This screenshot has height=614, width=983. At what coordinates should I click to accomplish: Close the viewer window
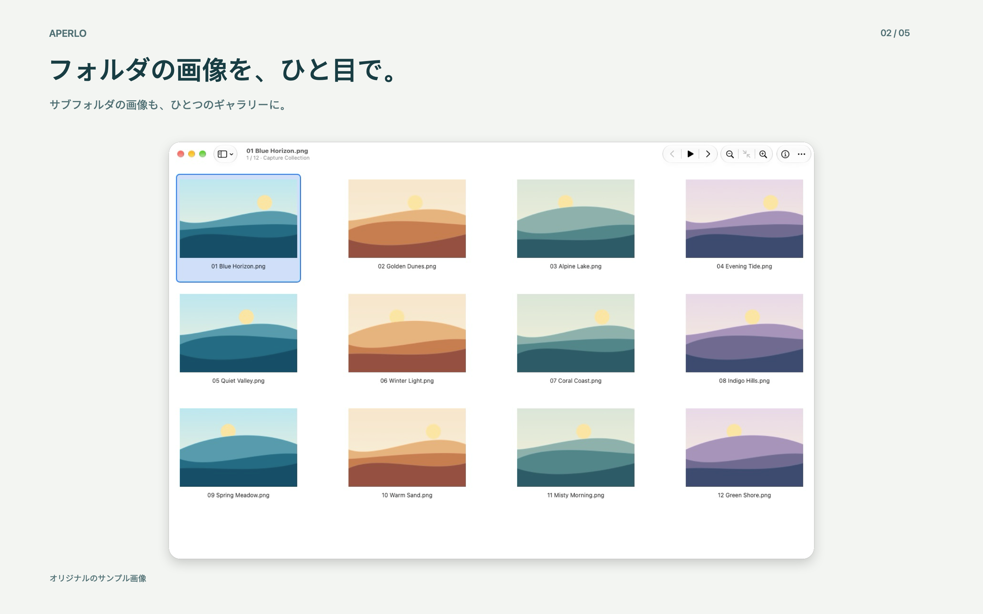(181, 154)
